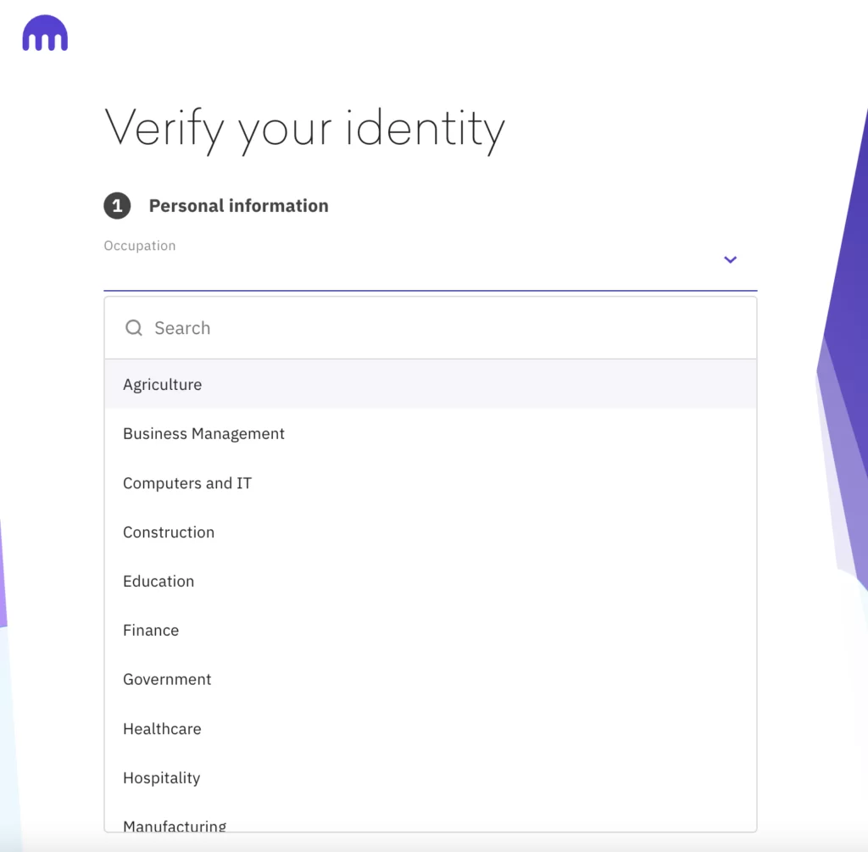Click the Verify your identity title
This screenshot has height=852, width=868.
click(x=303, y=129)
